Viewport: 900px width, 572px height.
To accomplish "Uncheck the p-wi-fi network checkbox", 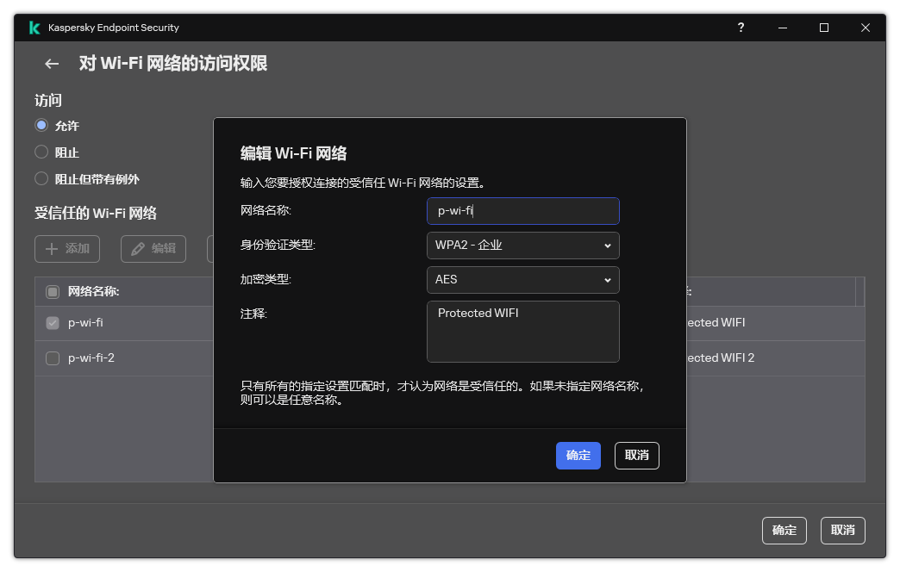I will [x=51, y=322].
